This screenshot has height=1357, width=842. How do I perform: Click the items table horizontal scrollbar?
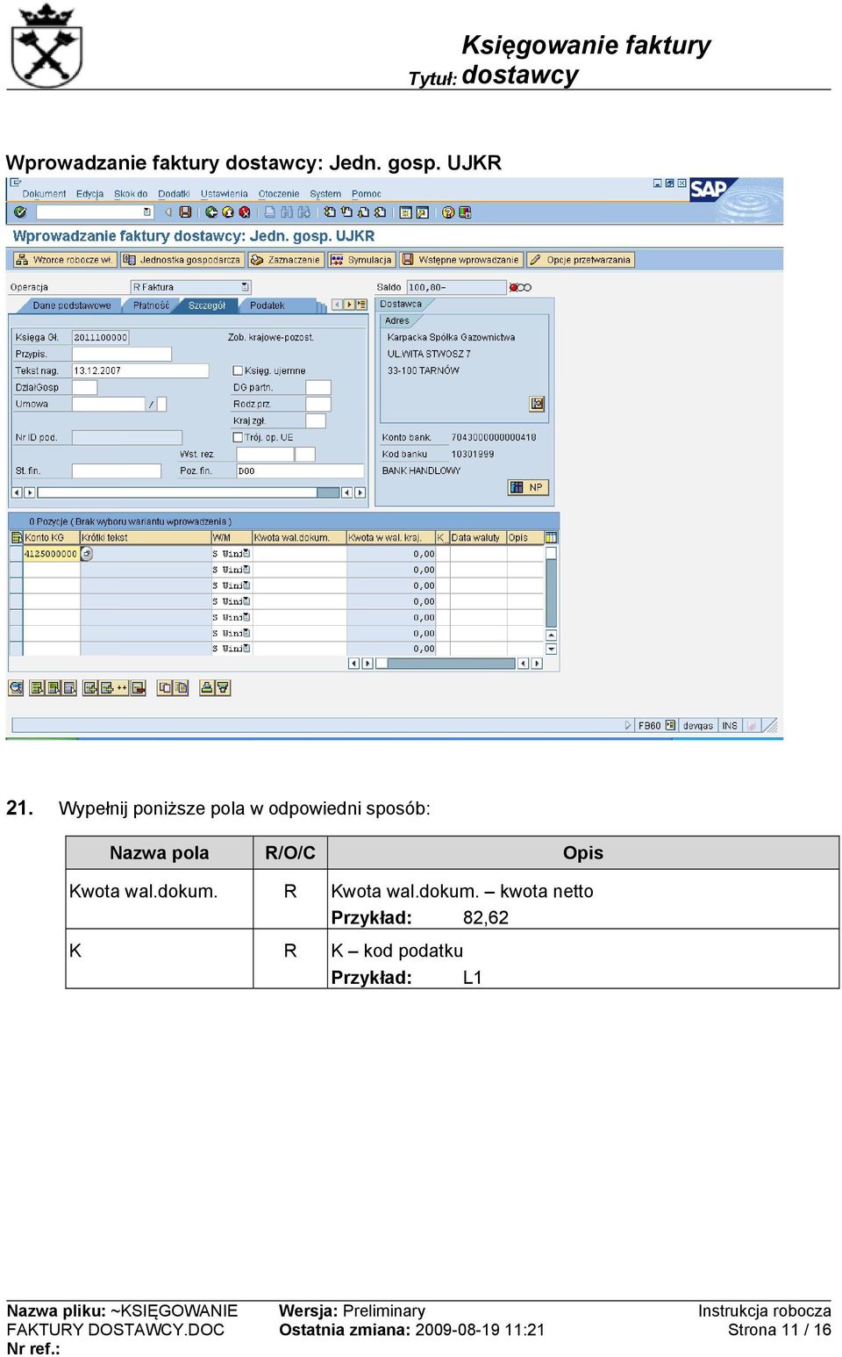tap(446, 664)
